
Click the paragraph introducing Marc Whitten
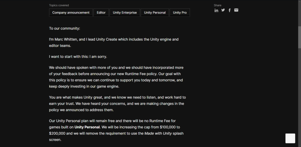114,43
